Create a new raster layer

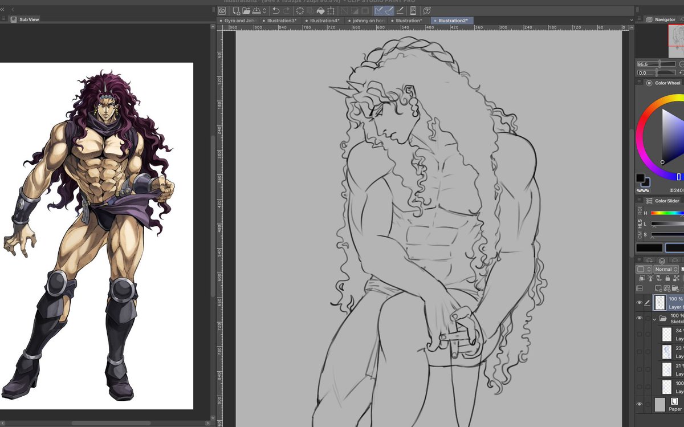coord(658,288)
